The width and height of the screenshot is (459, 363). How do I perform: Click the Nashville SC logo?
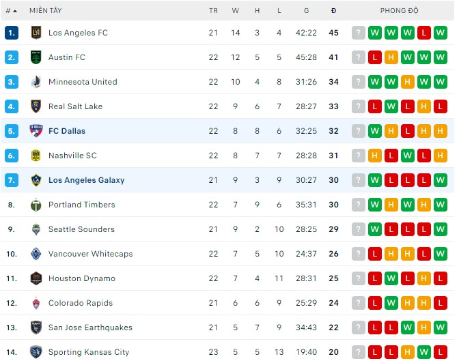click(x=36, y=156)
